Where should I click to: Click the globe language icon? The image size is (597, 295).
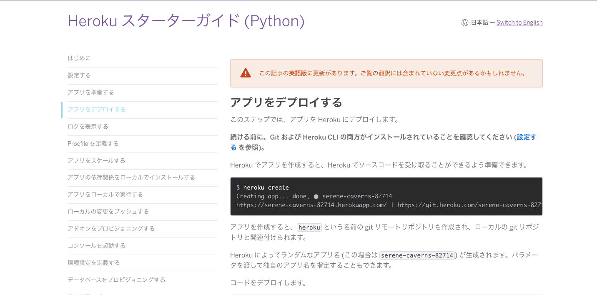point(464,22)
